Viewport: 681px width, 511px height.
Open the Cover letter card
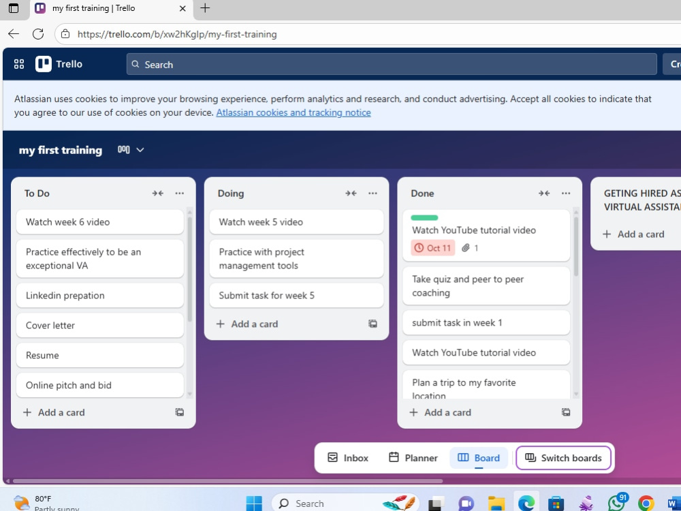[x=100, y=326]
